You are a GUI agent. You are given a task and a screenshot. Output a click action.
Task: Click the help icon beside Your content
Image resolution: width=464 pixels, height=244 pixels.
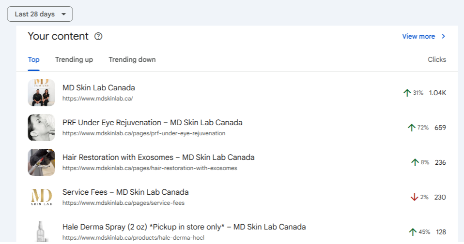(x=98, y=36)
